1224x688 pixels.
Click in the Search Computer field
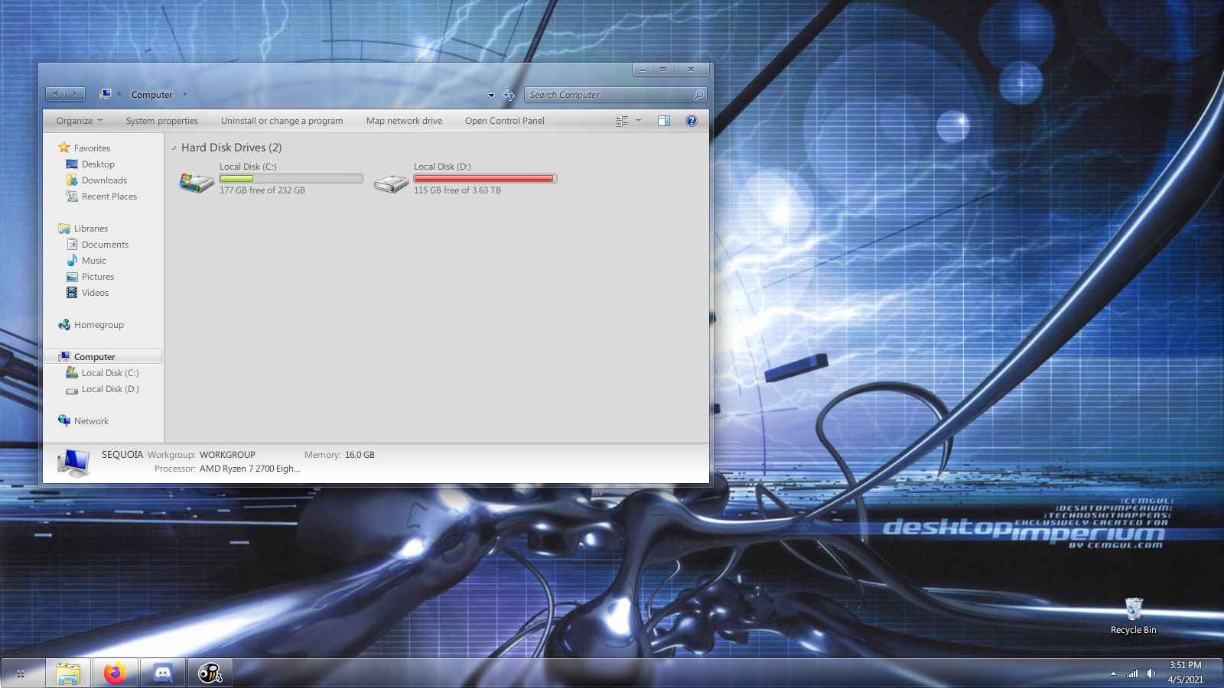pos(608,95)
